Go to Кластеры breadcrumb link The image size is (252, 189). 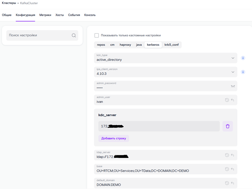(9, 3)
